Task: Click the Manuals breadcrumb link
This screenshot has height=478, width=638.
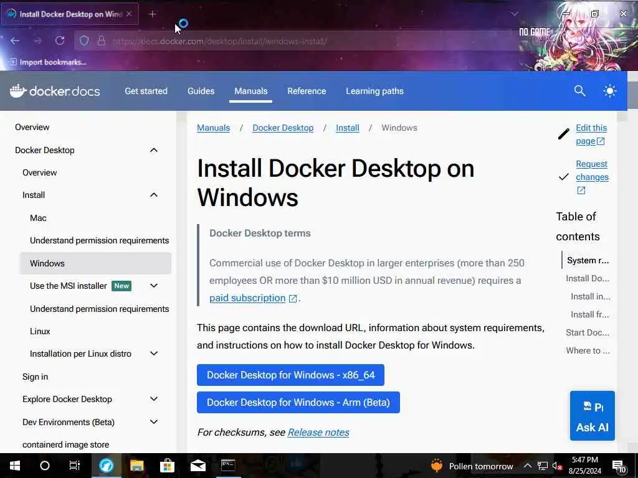Action: [x=213, y=128]
